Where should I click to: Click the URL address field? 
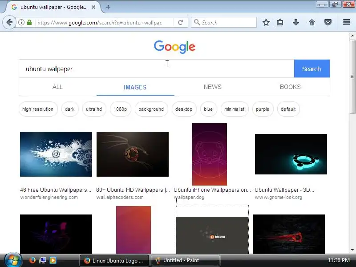click(100, 23)
